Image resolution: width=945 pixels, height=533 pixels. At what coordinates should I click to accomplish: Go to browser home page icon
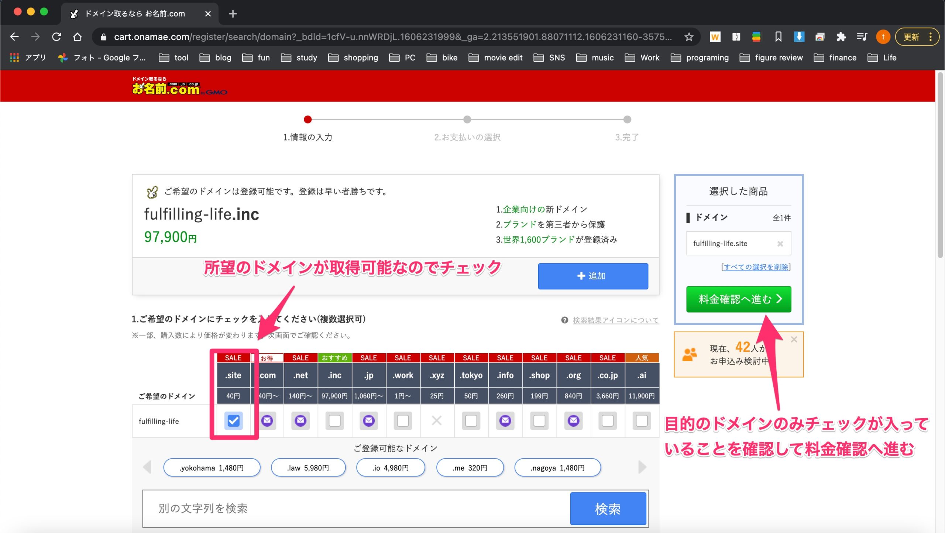pyautogui.click(x=77, y=37)
